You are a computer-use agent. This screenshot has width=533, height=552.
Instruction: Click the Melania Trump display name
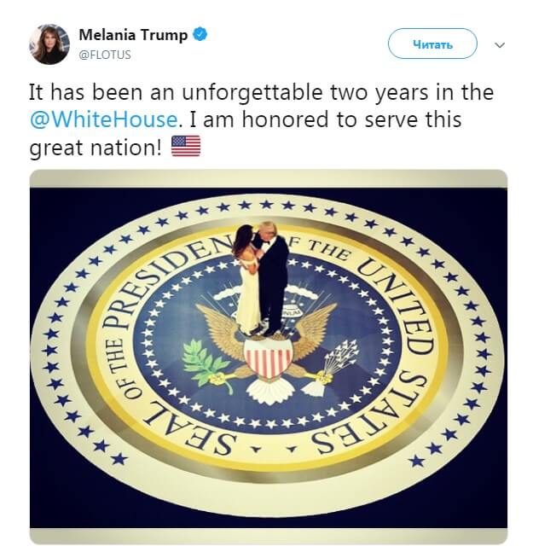point(133,35)
